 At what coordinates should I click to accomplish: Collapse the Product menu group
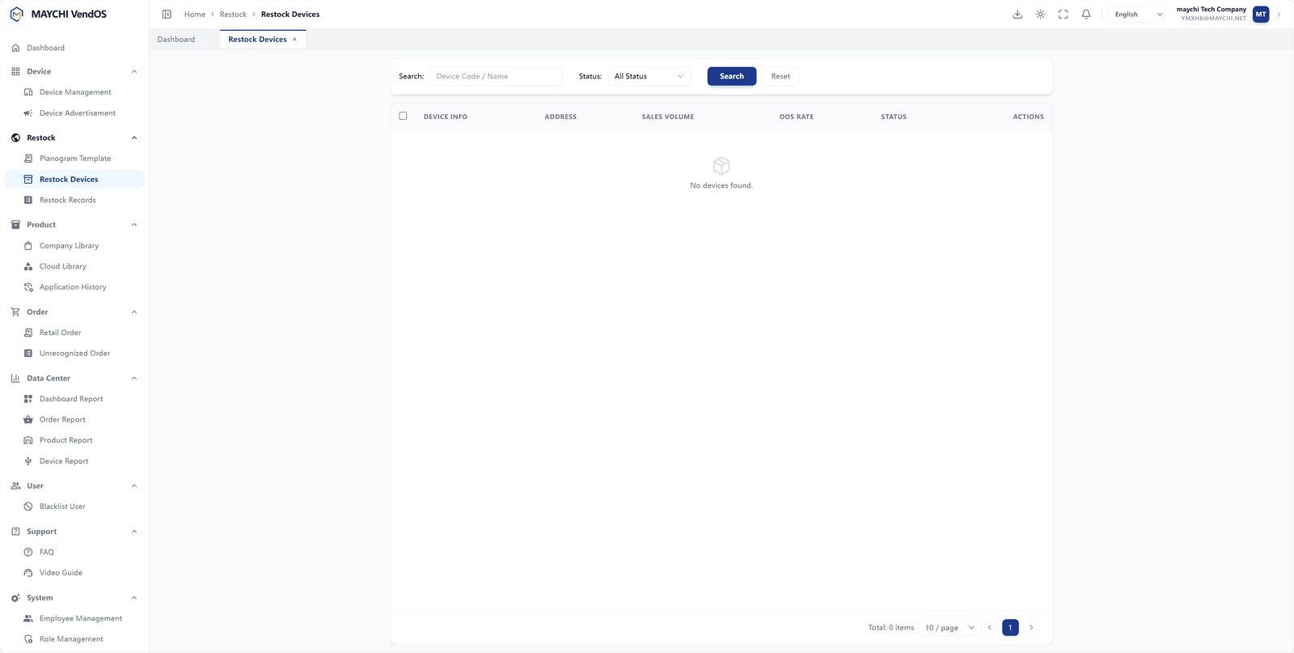tap(134, 225)
